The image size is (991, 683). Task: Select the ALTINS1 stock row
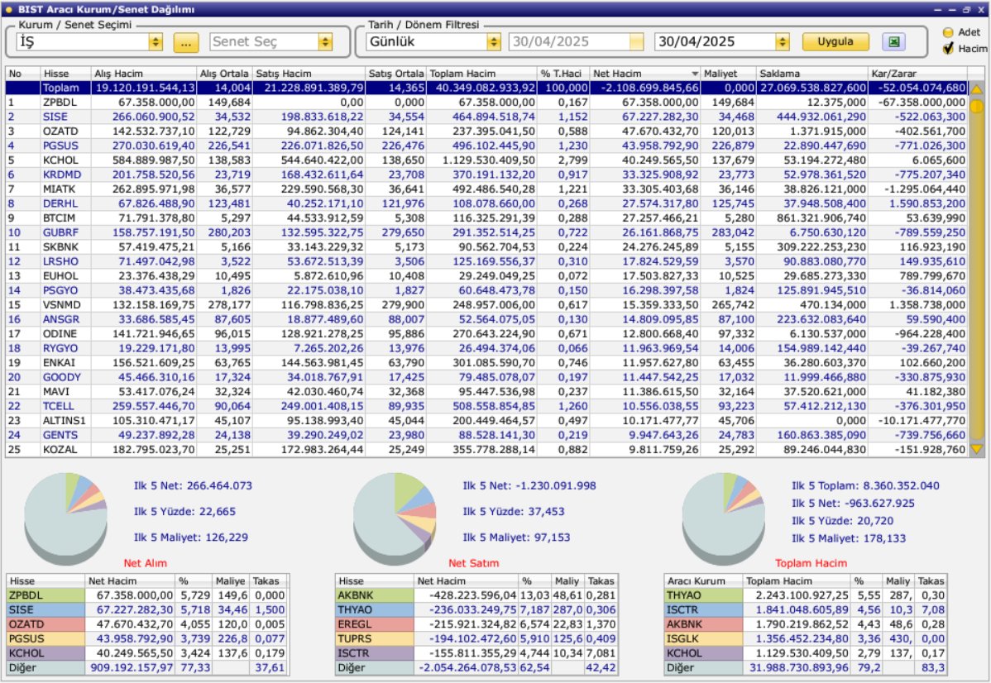coord(486,421)
